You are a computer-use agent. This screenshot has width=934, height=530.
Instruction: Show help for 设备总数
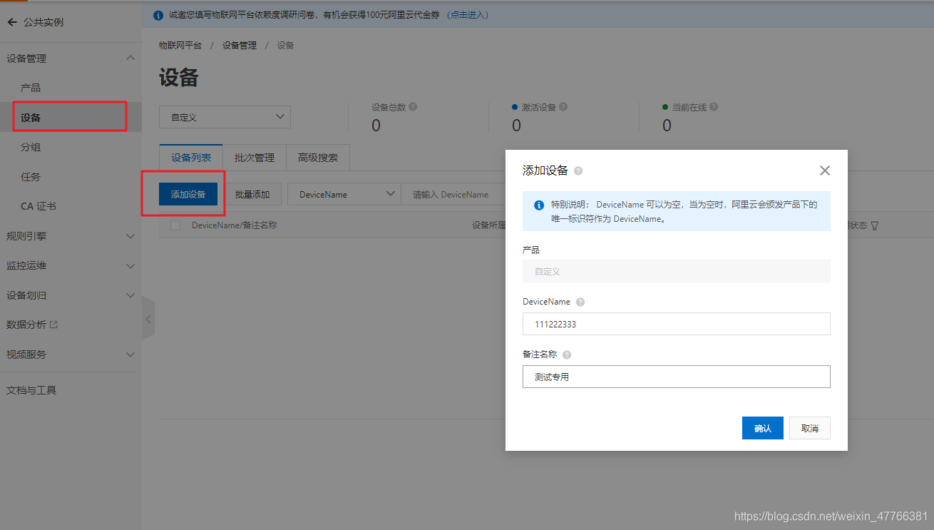click(x=413, y=107)
